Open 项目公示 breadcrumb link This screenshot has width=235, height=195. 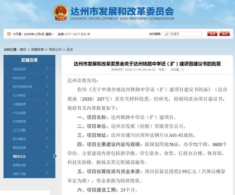pyautogui.click(x=55, y=49)
